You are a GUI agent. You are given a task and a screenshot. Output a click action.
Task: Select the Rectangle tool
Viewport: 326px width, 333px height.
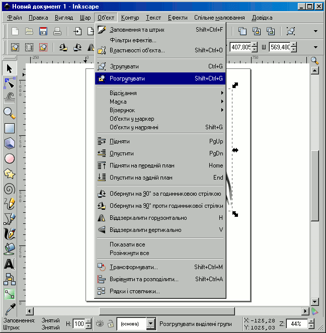point(10,128)
